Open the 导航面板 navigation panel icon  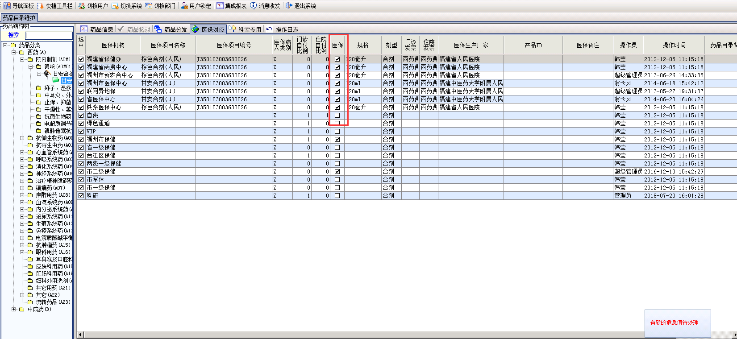tap(7, 6)
